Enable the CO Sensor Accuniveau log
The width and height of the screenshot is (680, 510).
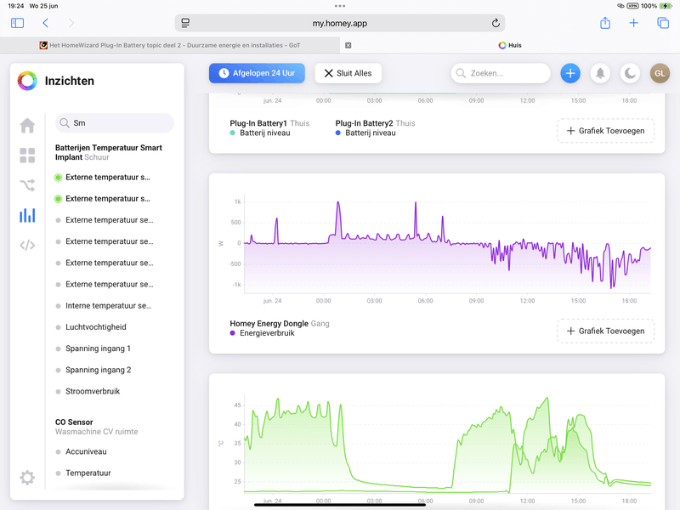pos(82,451)
